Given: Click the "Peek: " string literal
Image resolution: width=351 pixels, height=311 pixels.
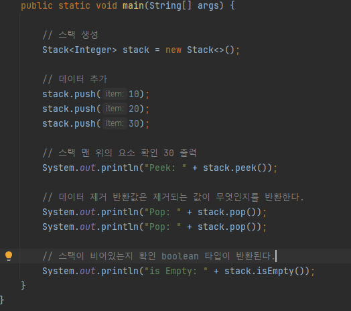Looking at the screenshot, I should click(165, 168).
